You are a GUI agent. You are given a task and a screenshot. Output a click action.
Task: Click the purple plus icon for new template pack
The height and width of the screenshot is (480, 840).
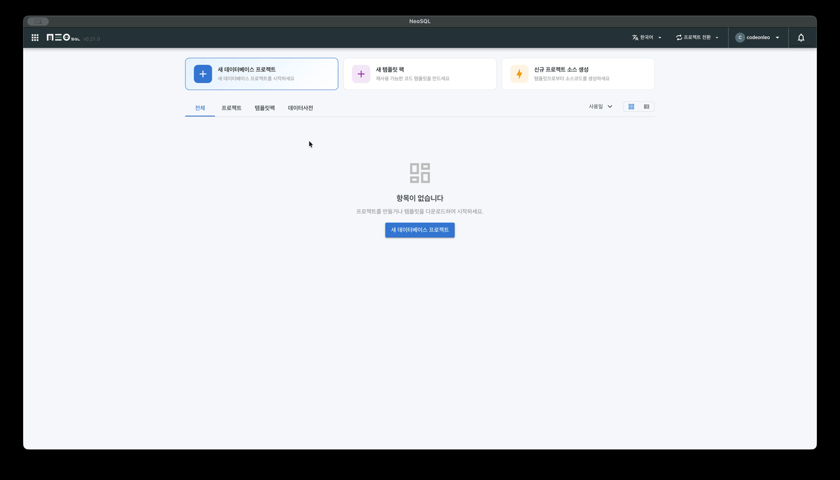coord(361,74)
